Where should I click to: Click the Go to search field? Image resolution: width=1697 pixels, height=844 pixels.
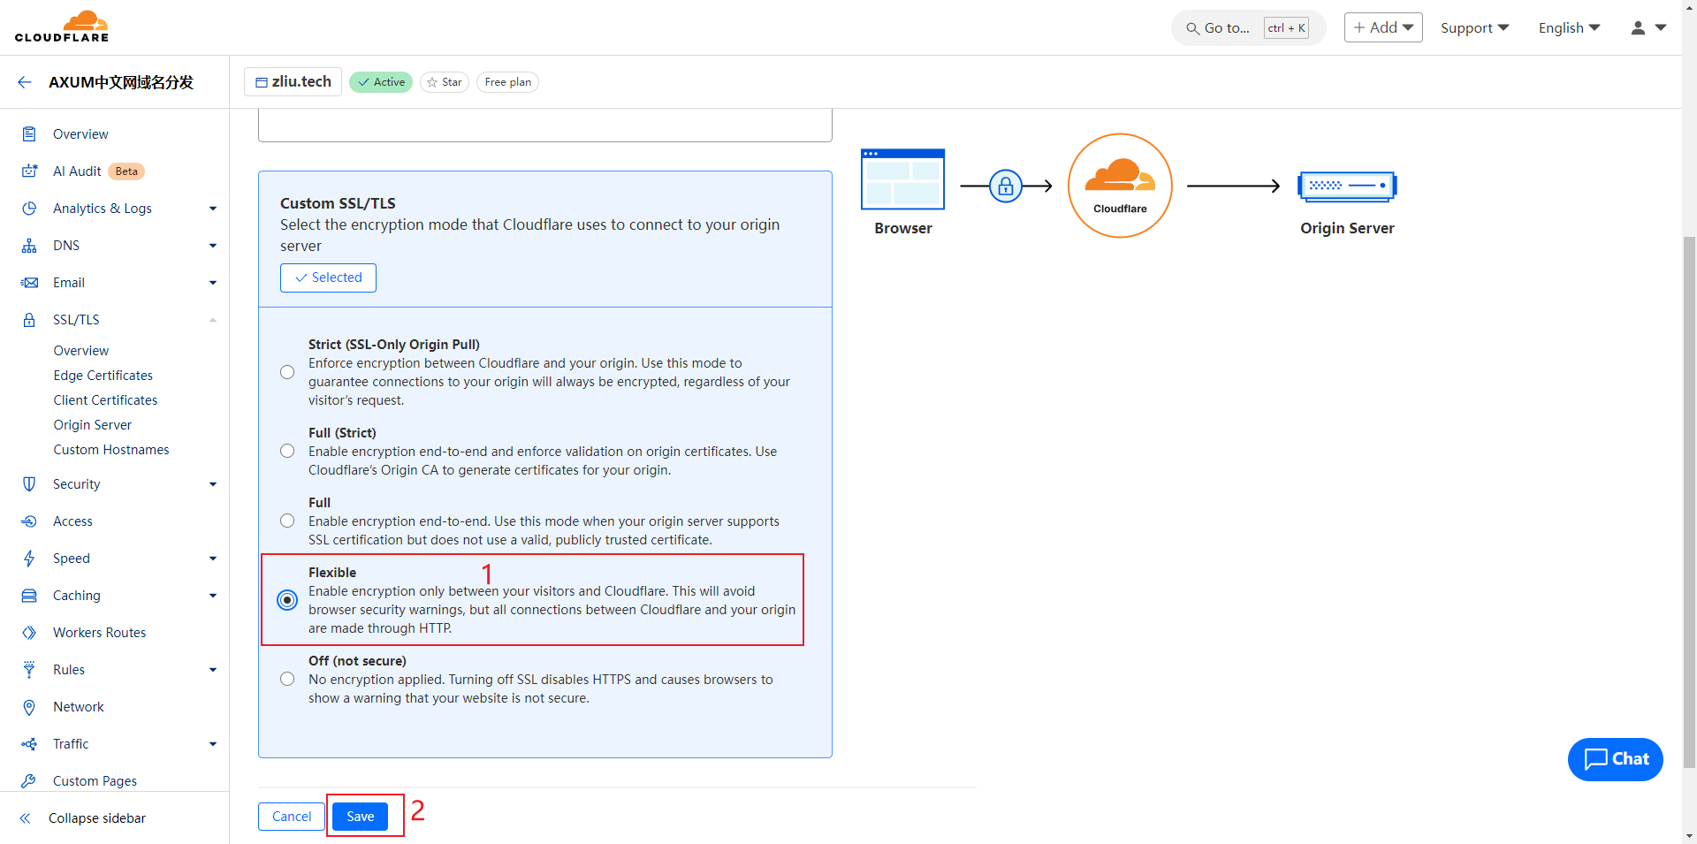pyautogui.click(x=1249, y=28)
